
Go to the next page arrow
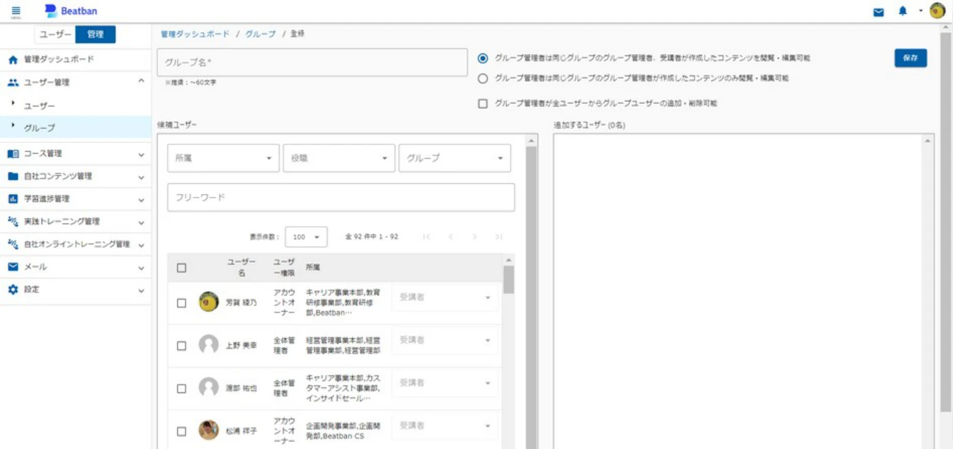tap(475, 237)
